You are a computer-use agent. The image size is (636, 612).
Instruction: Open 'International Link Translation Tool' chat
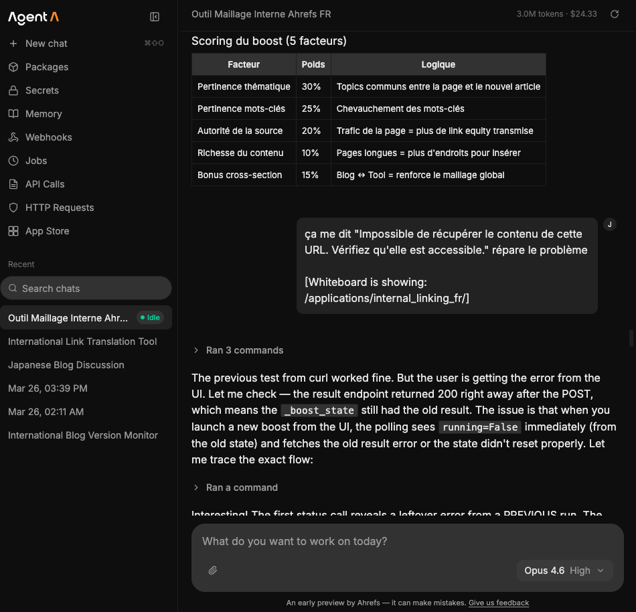pyautogui.click(x=82, y=341)
